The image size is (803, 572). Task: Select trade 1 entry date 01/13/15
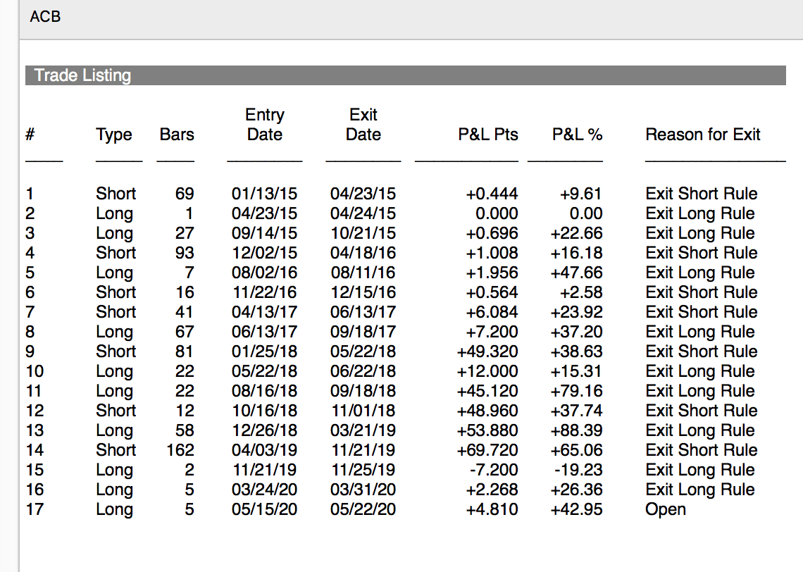point(264,194)
